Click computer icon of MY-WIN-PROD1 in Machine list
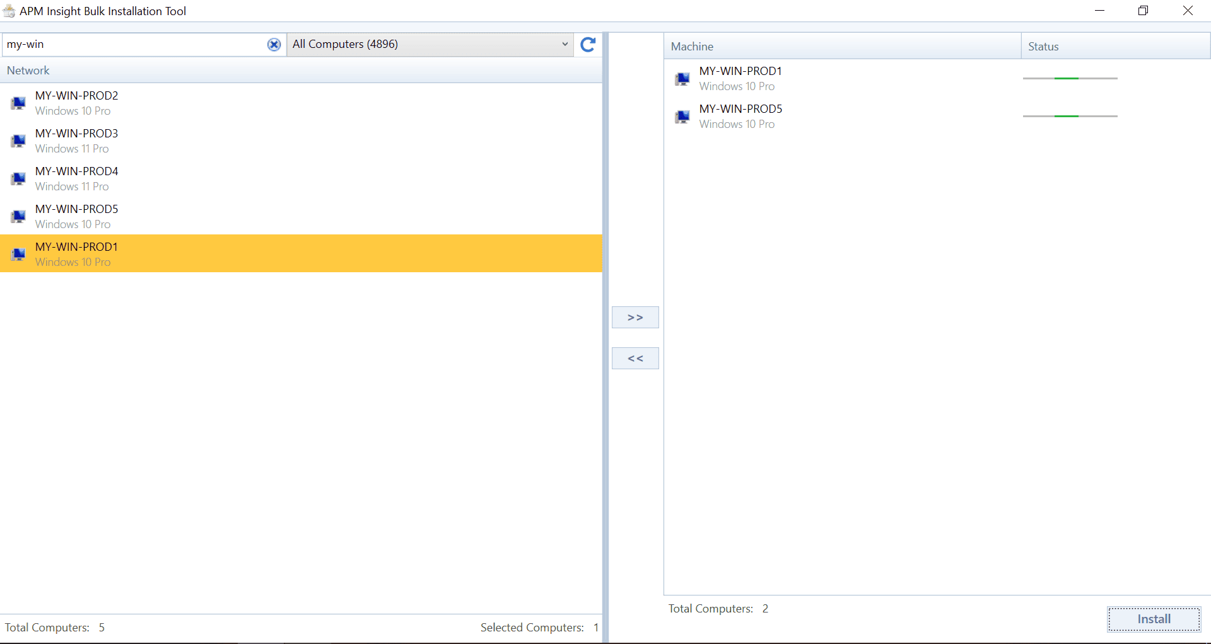 [682, 79]
